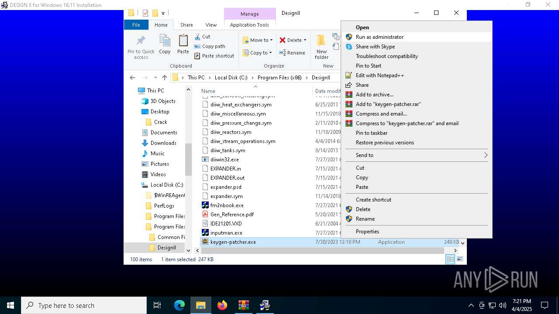The image size is (559, 314).
Task: Choose Run as administrator from context menu
Action: (417, 37)
